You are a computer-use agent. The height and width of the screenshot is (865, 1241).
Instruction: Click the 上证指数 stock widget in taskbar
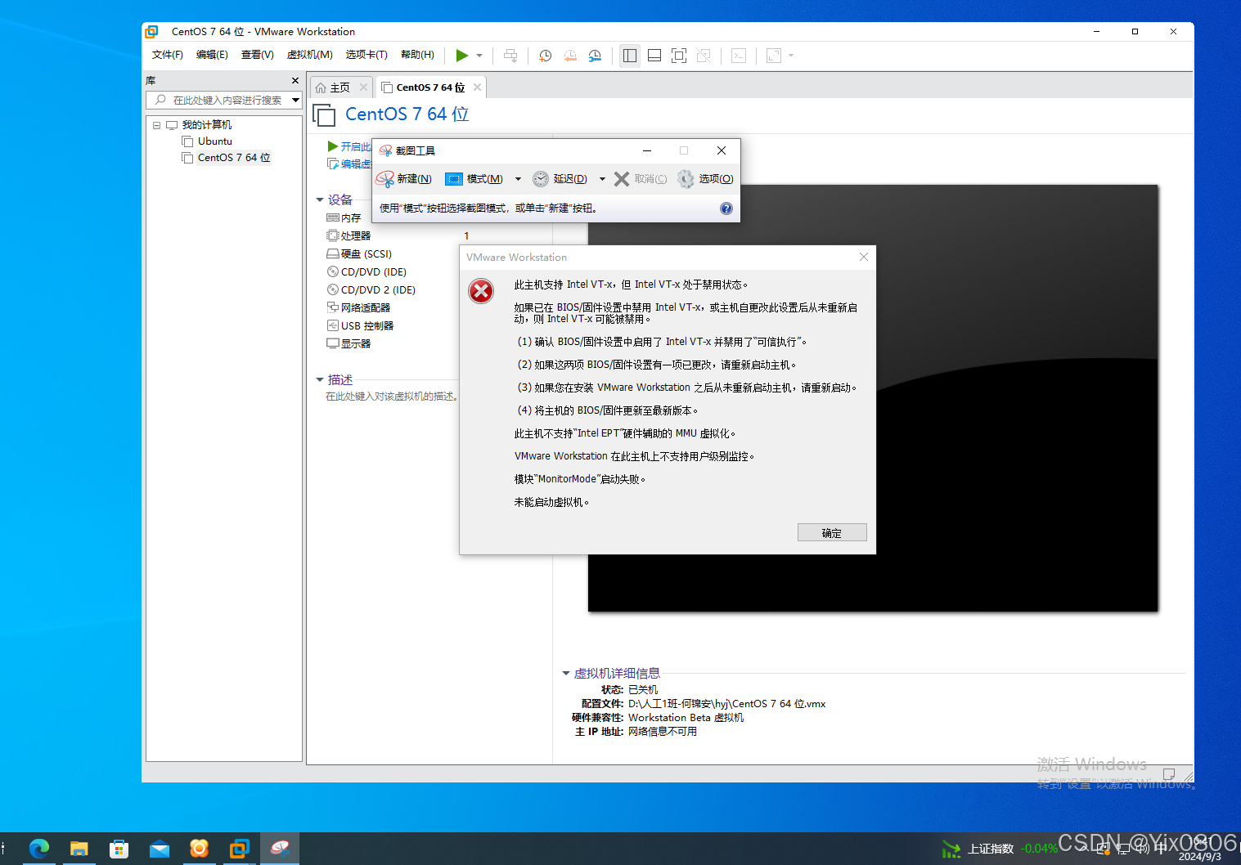coord(999,849)
